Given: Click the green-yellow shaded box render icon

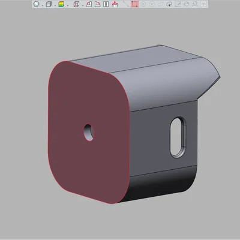Looking at the screenshot, I should (x=61, y=4).
